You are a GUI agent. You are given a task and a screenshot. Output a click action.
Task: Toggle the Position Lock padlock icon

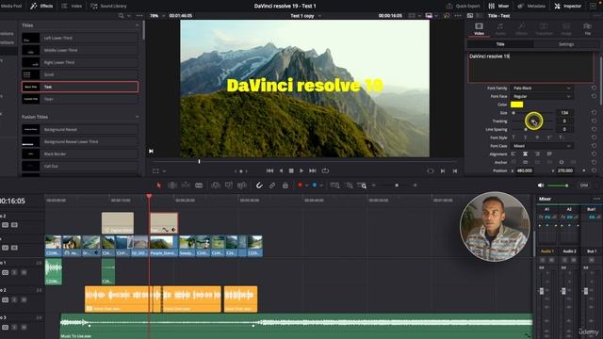(285, 186)
